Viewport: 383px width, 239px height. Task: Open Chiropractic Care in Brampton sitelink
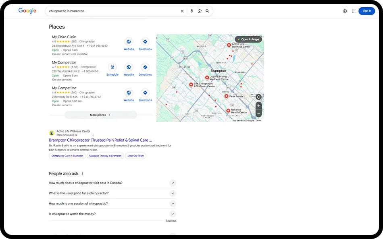pos(67,156)
